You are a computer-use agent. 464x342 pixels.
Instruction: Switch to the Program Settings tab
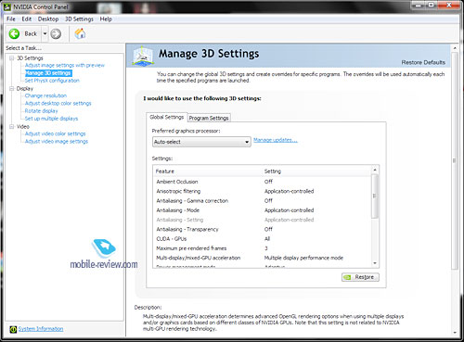[209, 118]
